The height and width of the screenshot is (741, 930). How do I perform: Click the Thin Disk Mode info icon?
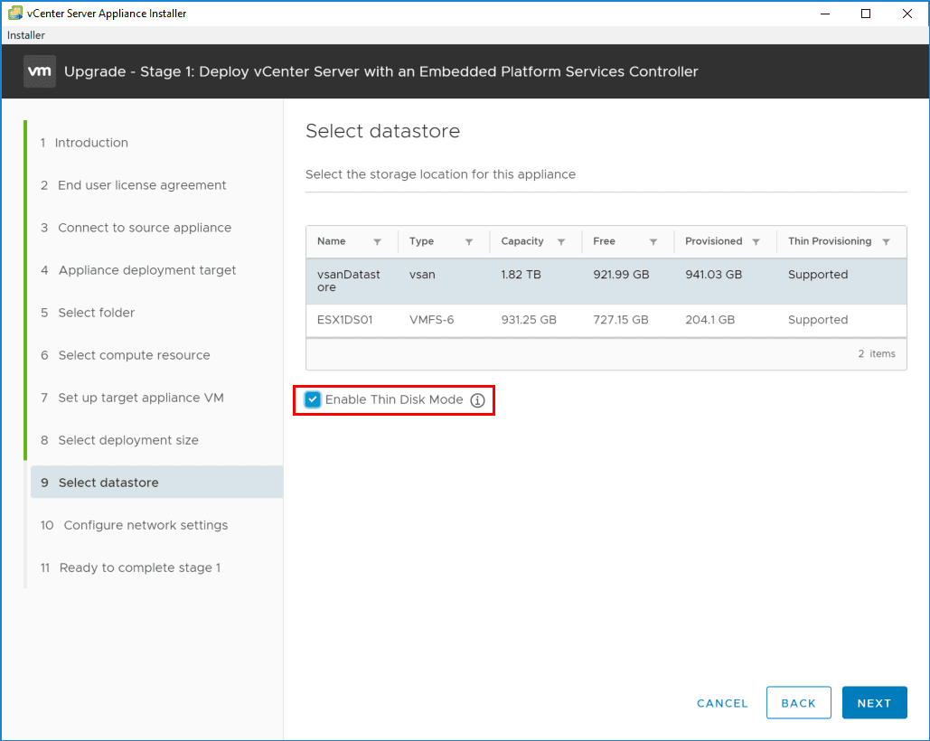point(478,400)
